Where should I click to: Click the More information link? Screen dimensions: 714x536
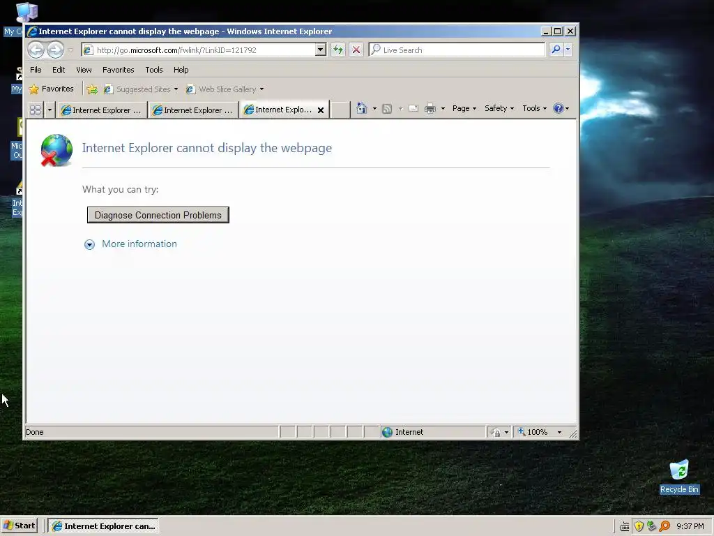coord(139,244)
